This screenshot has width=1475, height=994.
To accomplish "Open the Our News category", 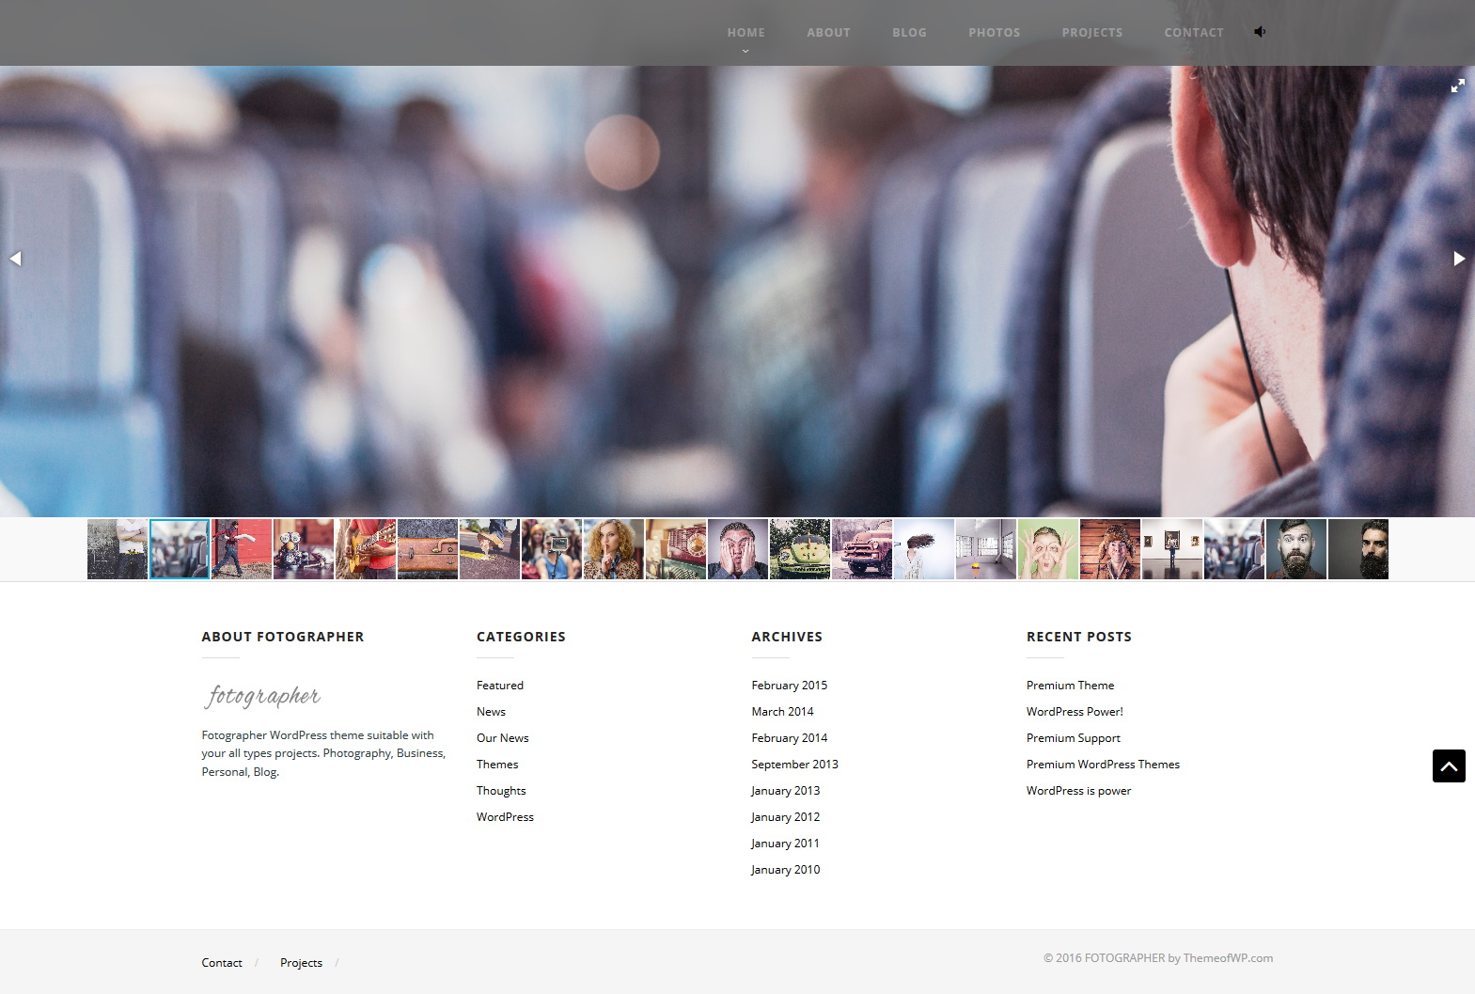I will pos(503,738).
